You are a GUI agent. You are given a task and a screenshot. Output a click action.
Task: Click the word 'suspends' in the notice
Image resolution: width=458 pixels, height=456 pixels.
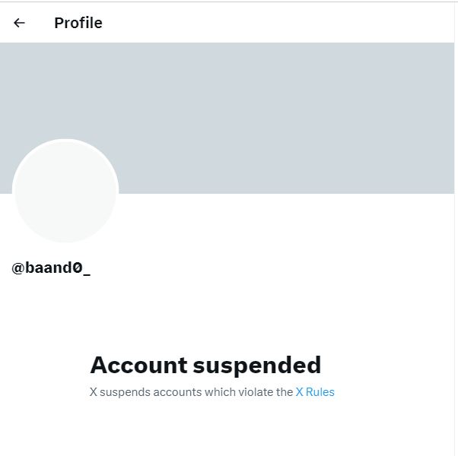pyautogui.click(x=125, y=392)
